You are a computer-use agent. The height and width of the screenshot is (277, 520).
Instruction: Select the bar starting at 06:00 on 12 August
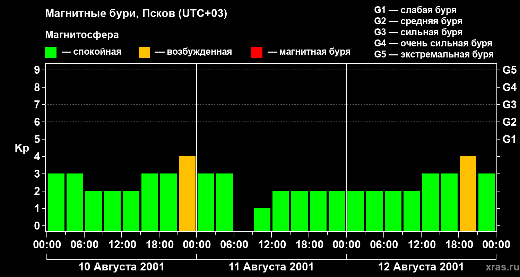393,211
